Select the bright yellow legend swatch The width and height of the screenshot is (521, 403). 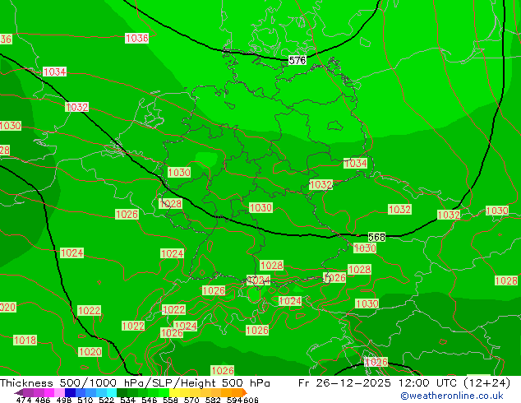[x=174, y=392]
